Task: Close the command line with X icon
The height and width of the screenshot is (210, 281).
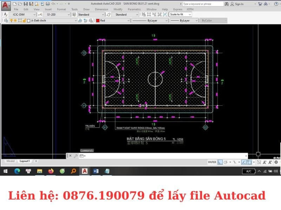Action: tap(70, 156)
